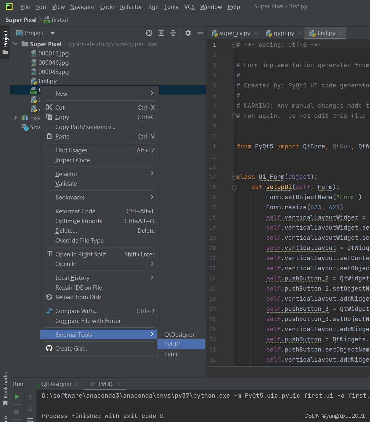Click the Cut scissors icon in context menu
The image size is (370, 422).
coord(49,107)
